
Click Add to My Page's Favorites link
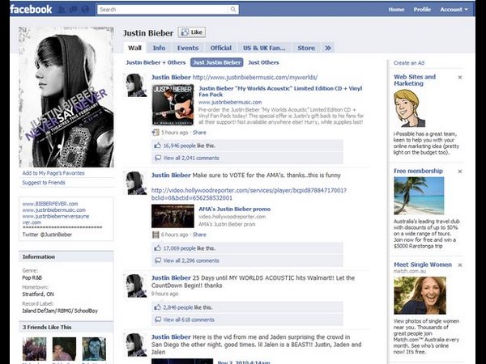coord(53,173)
